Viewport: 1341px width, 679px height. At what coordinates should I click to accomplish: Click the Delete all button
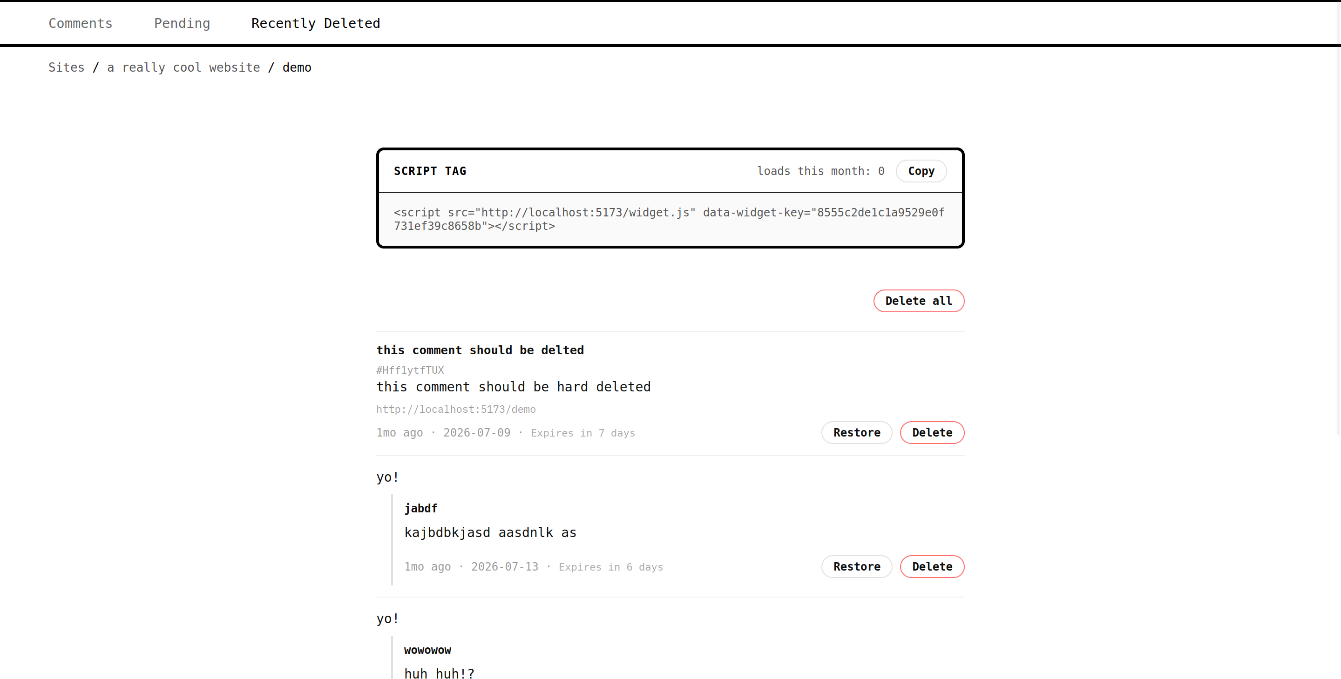pyautogui.click(x=918, y=301)
